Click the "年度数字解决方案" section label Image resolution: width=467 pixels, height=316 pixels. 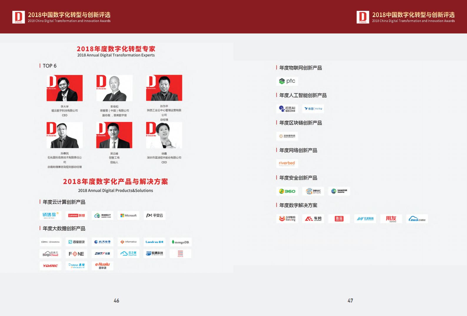point(298,205)
